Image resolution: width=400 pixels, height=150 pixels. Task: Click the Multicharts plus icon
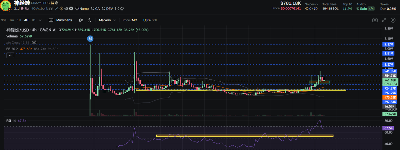click(51, 20)
